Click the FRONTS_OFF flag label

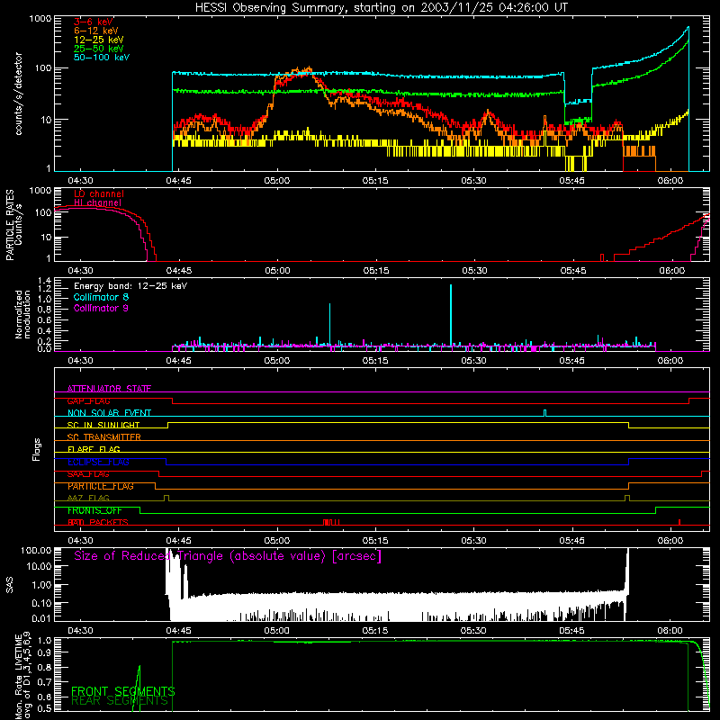coord(94,510)
